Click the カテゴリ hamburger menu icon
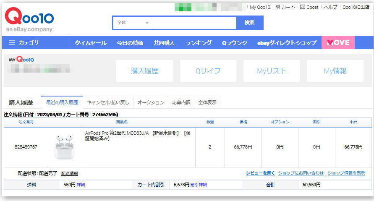Viewport: 374px width, 201px height. point(12,43)
